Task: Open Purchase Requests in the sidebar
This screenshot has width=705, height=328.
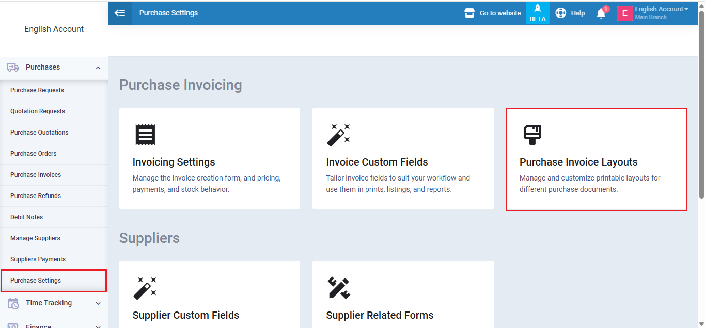Action: point(37,90)
